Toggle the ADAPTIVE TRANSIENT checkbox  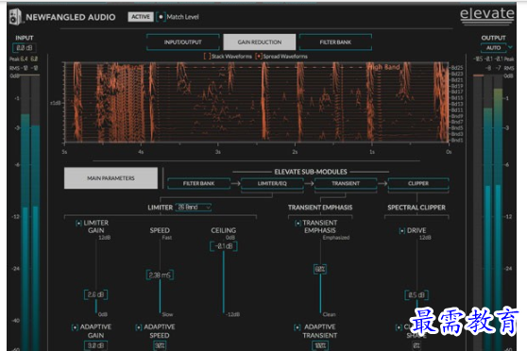pyautogui.click(x=297, y=327)
